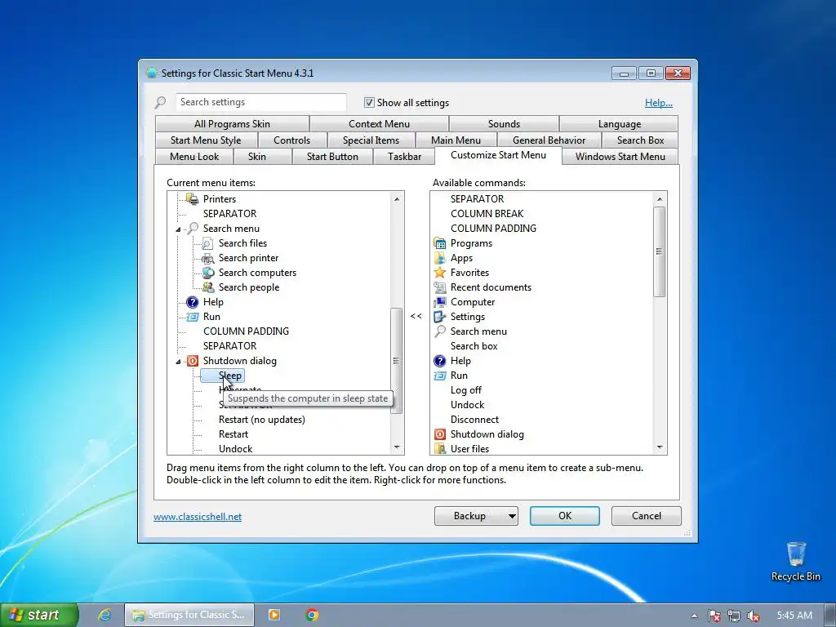Click the Search people icon

(208, 287)
